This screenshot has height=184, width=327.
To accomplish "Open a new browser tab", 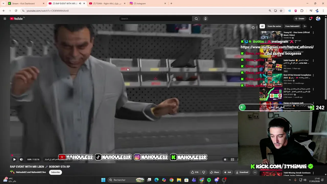I will (171, 4).
